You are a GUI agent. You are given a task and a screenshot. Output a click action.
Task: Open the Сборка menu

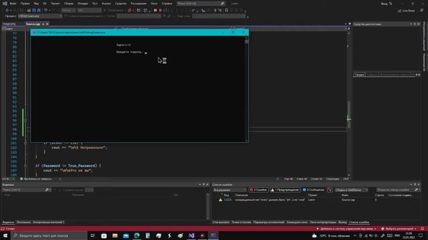point(69,3)
